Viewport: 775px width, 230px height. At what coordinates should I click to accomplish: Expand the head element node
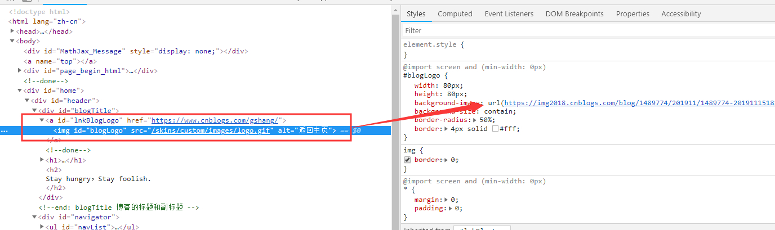(12, 31)
